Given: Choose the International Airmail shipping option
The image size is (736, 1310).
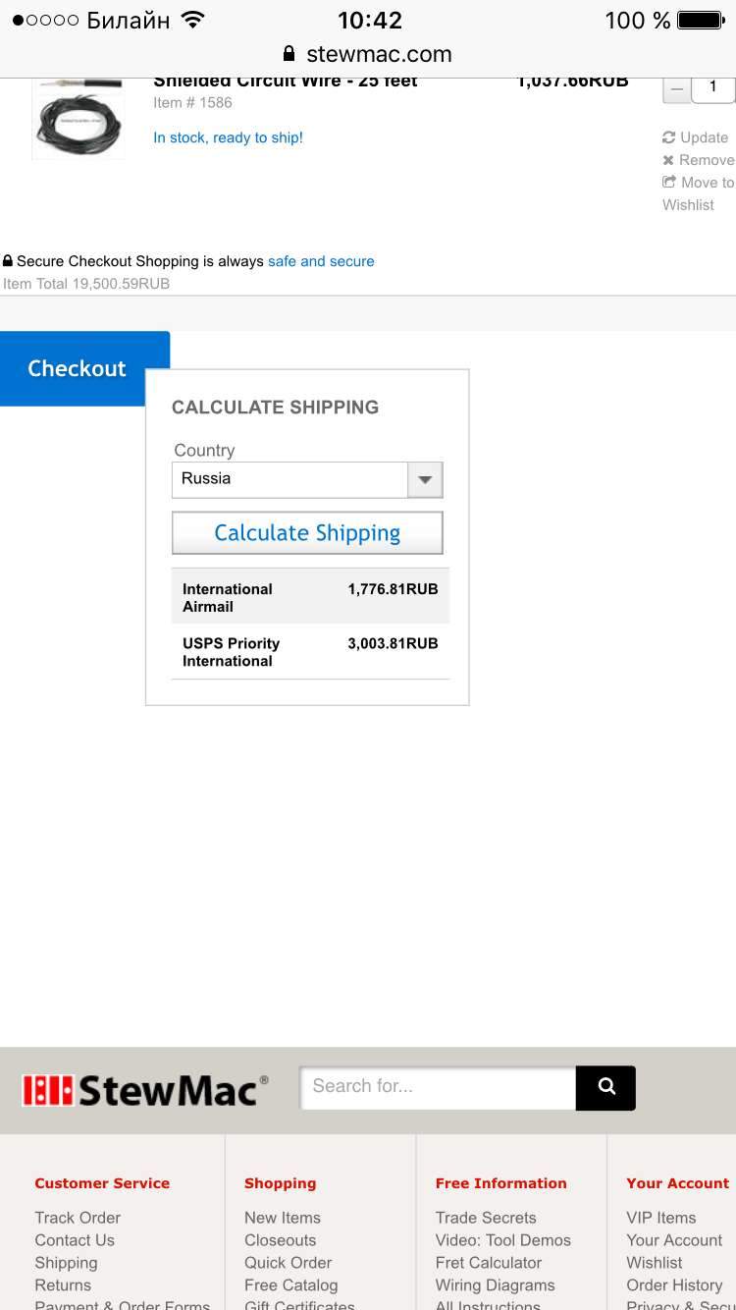Looking at the screenshot, I should click(310, 597).
